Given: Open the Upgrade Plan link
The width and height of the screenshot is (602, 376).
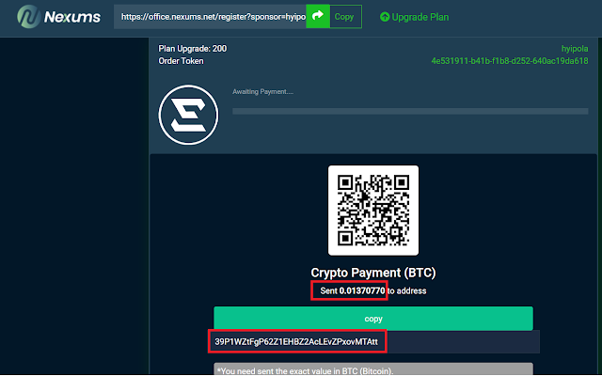Looking at the screenshot, I should (x=414, y=17).
